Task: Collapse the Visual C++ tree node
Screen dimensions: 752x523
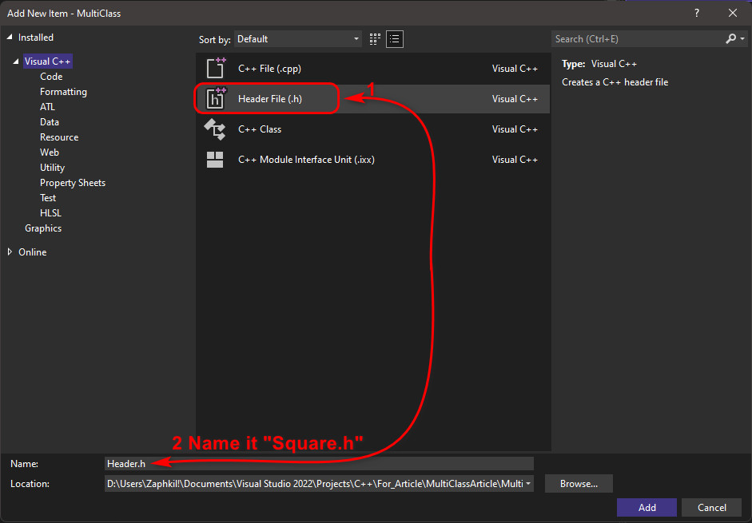Action: (16, 61)
